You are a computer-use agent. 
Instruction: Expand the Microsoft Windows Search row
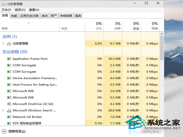[x=3, y=110]
